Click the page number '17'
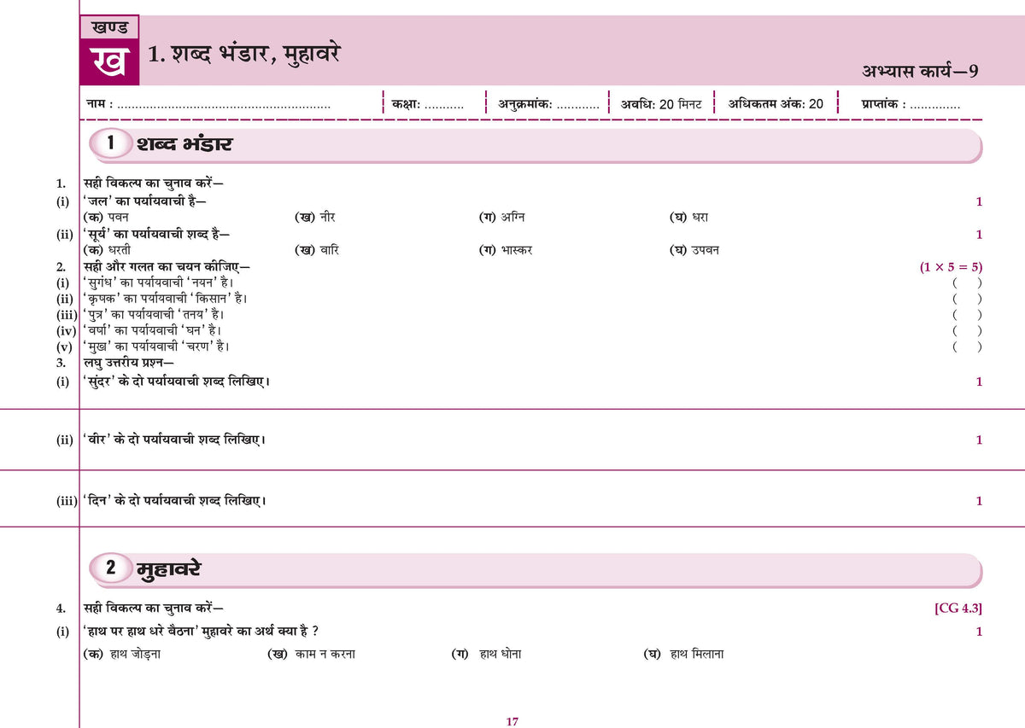The width and height of the screenshot is (1025, 728). [x=512, y=721]
